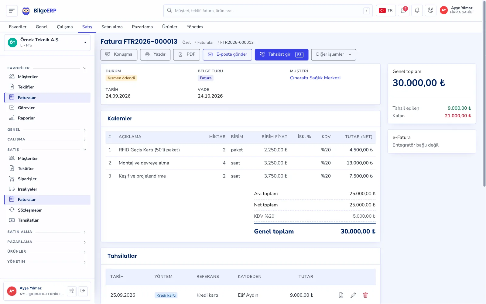Open customer Çınaraltı Sağlık Merkezi link
The height and width of the screenshot is (304, 486).
[x=315, y=78]
